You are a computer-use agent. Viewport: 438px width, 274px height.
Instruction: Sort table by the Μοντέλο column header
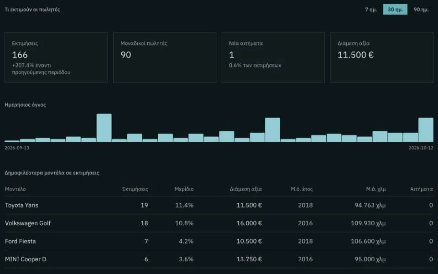16,189
